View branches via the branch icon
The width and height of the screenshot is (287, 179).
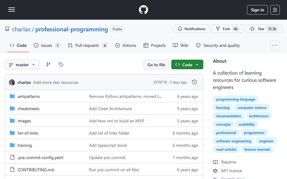[48, 64]
